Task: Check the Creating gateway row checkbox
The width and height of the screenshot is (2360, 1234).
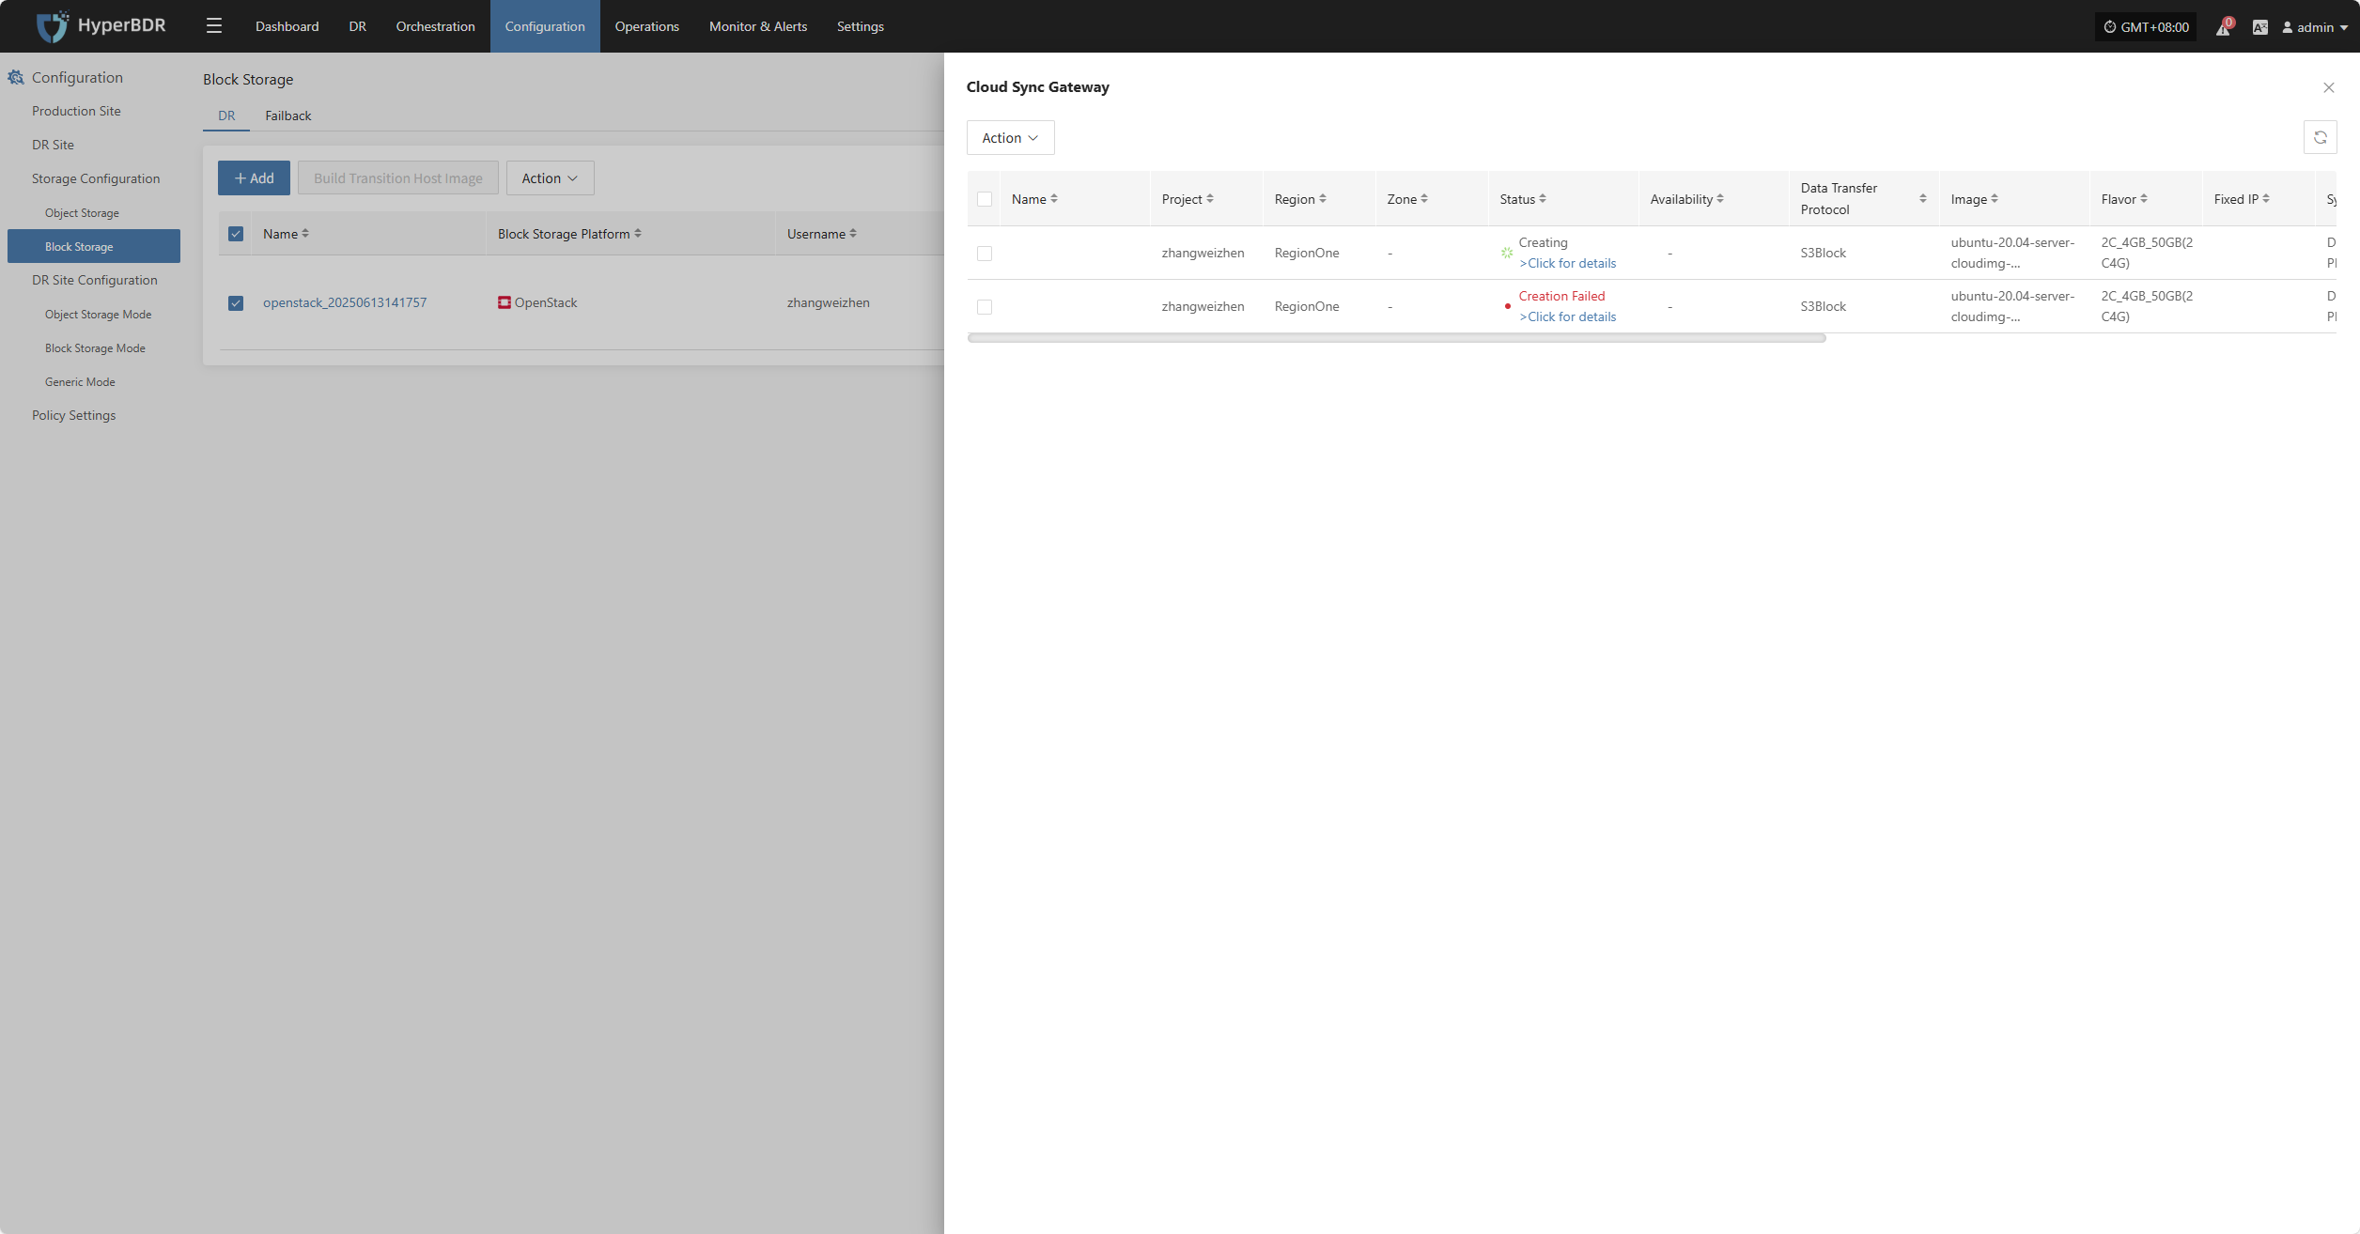Action: click(x=985, y=254)
